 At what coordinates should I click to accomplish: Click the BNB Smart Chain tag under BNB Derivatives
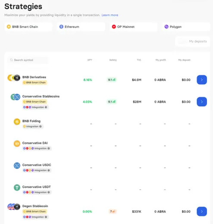pos(34,82)
